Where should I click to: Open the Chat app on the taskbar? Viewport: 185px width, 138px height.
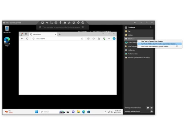click(73, 112)
